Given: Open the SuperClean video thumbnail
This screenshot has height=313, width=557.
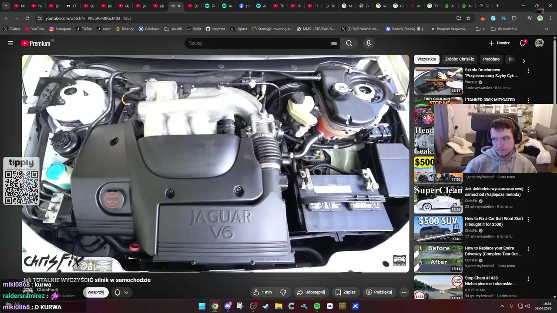Looking at the screenshot, I should 438,200.
